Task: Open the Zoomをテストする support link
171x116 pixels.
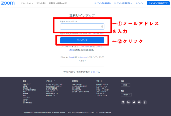Action: coord(102,84)
